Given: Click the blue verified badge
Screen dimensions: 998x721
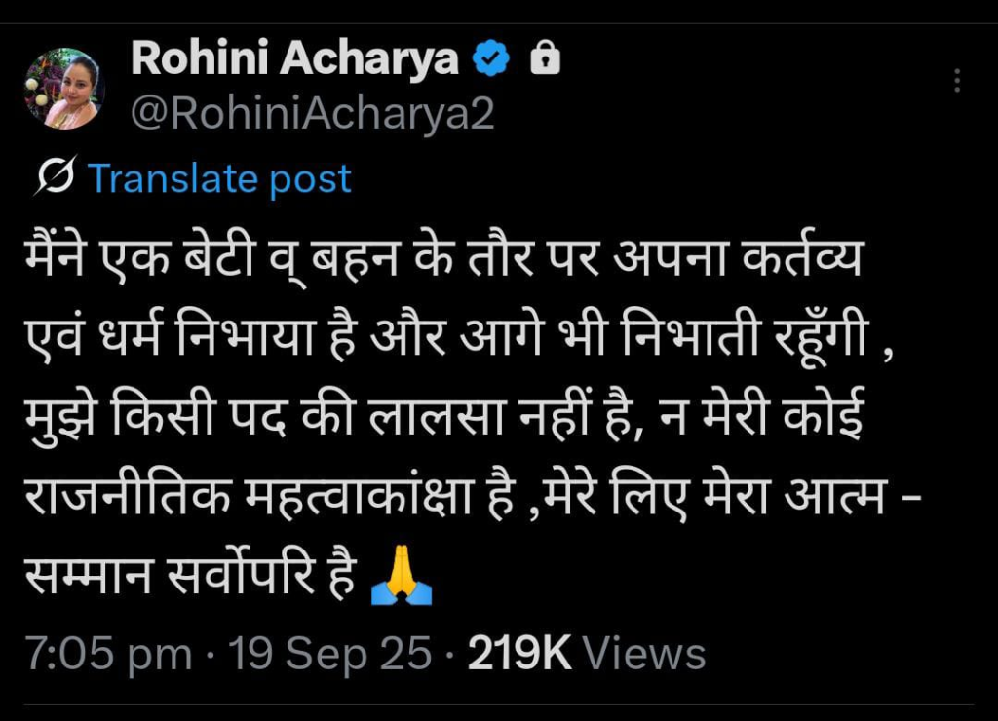Looking at the screenshot, I should pos(491,61).
